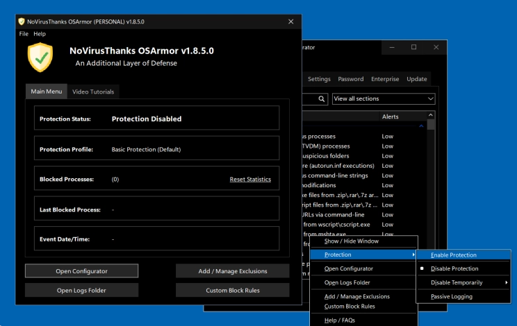Open the Help menu
The image size is (517, 326).
pyautogui.click(x=40, y=34)
